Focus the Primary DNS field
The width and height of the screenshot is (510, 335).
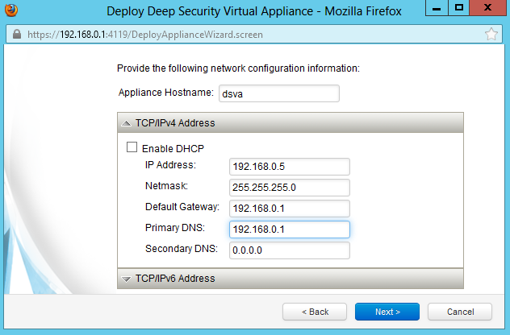[x=290, y=229]
